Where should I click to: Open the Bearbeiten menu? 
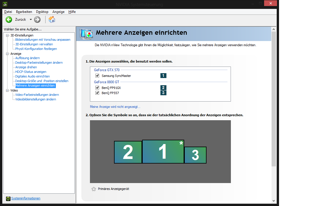[x=24, y=12]
